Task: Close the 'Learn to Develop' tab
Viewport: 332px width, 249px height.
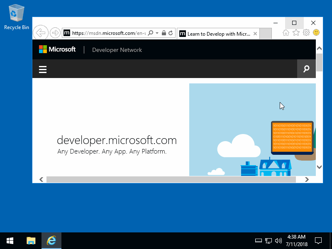Action: pos(255,34)
